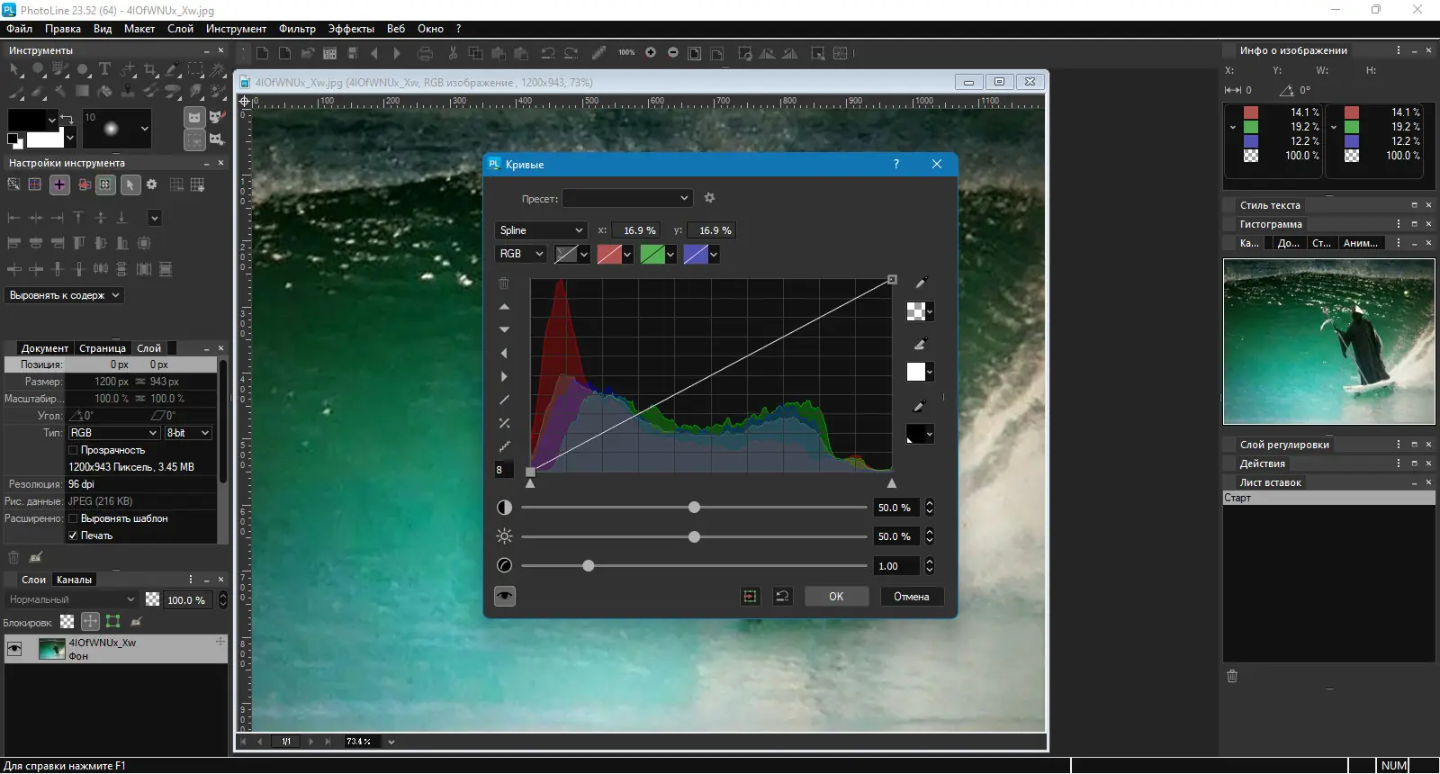Open the 8-bit depth dropdown

click(188, 433)
